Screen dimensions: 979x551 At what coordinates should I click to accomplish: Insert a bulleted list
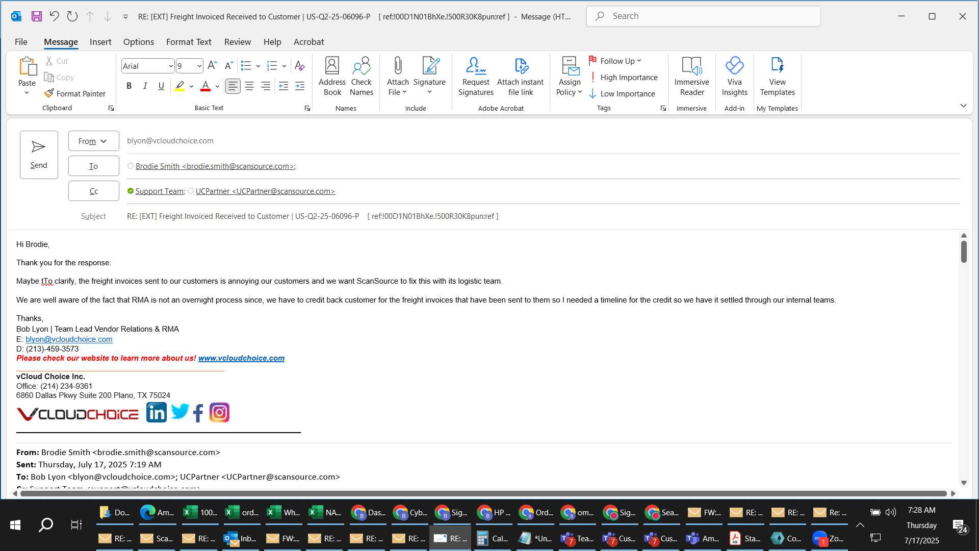click(x=246, y=66)
